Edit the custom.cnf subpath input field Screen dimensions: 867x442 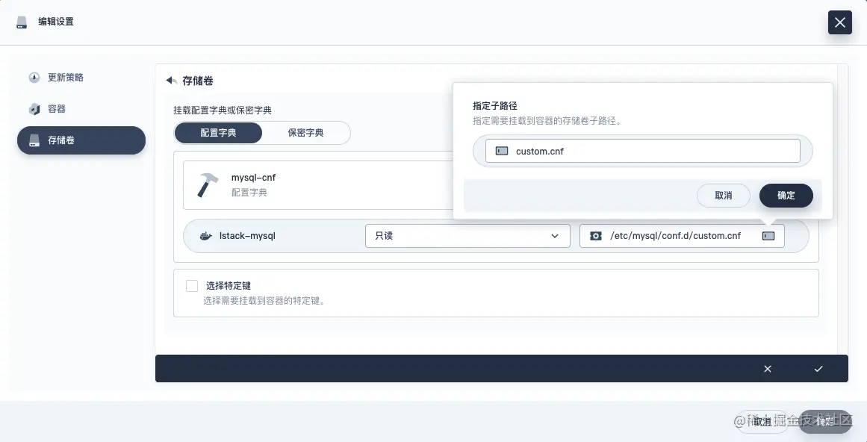tap(642, 151)
